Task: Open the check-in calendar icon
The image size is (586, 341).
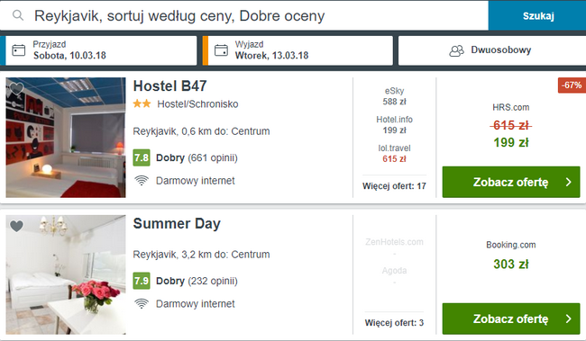Action: coord(19,50)
